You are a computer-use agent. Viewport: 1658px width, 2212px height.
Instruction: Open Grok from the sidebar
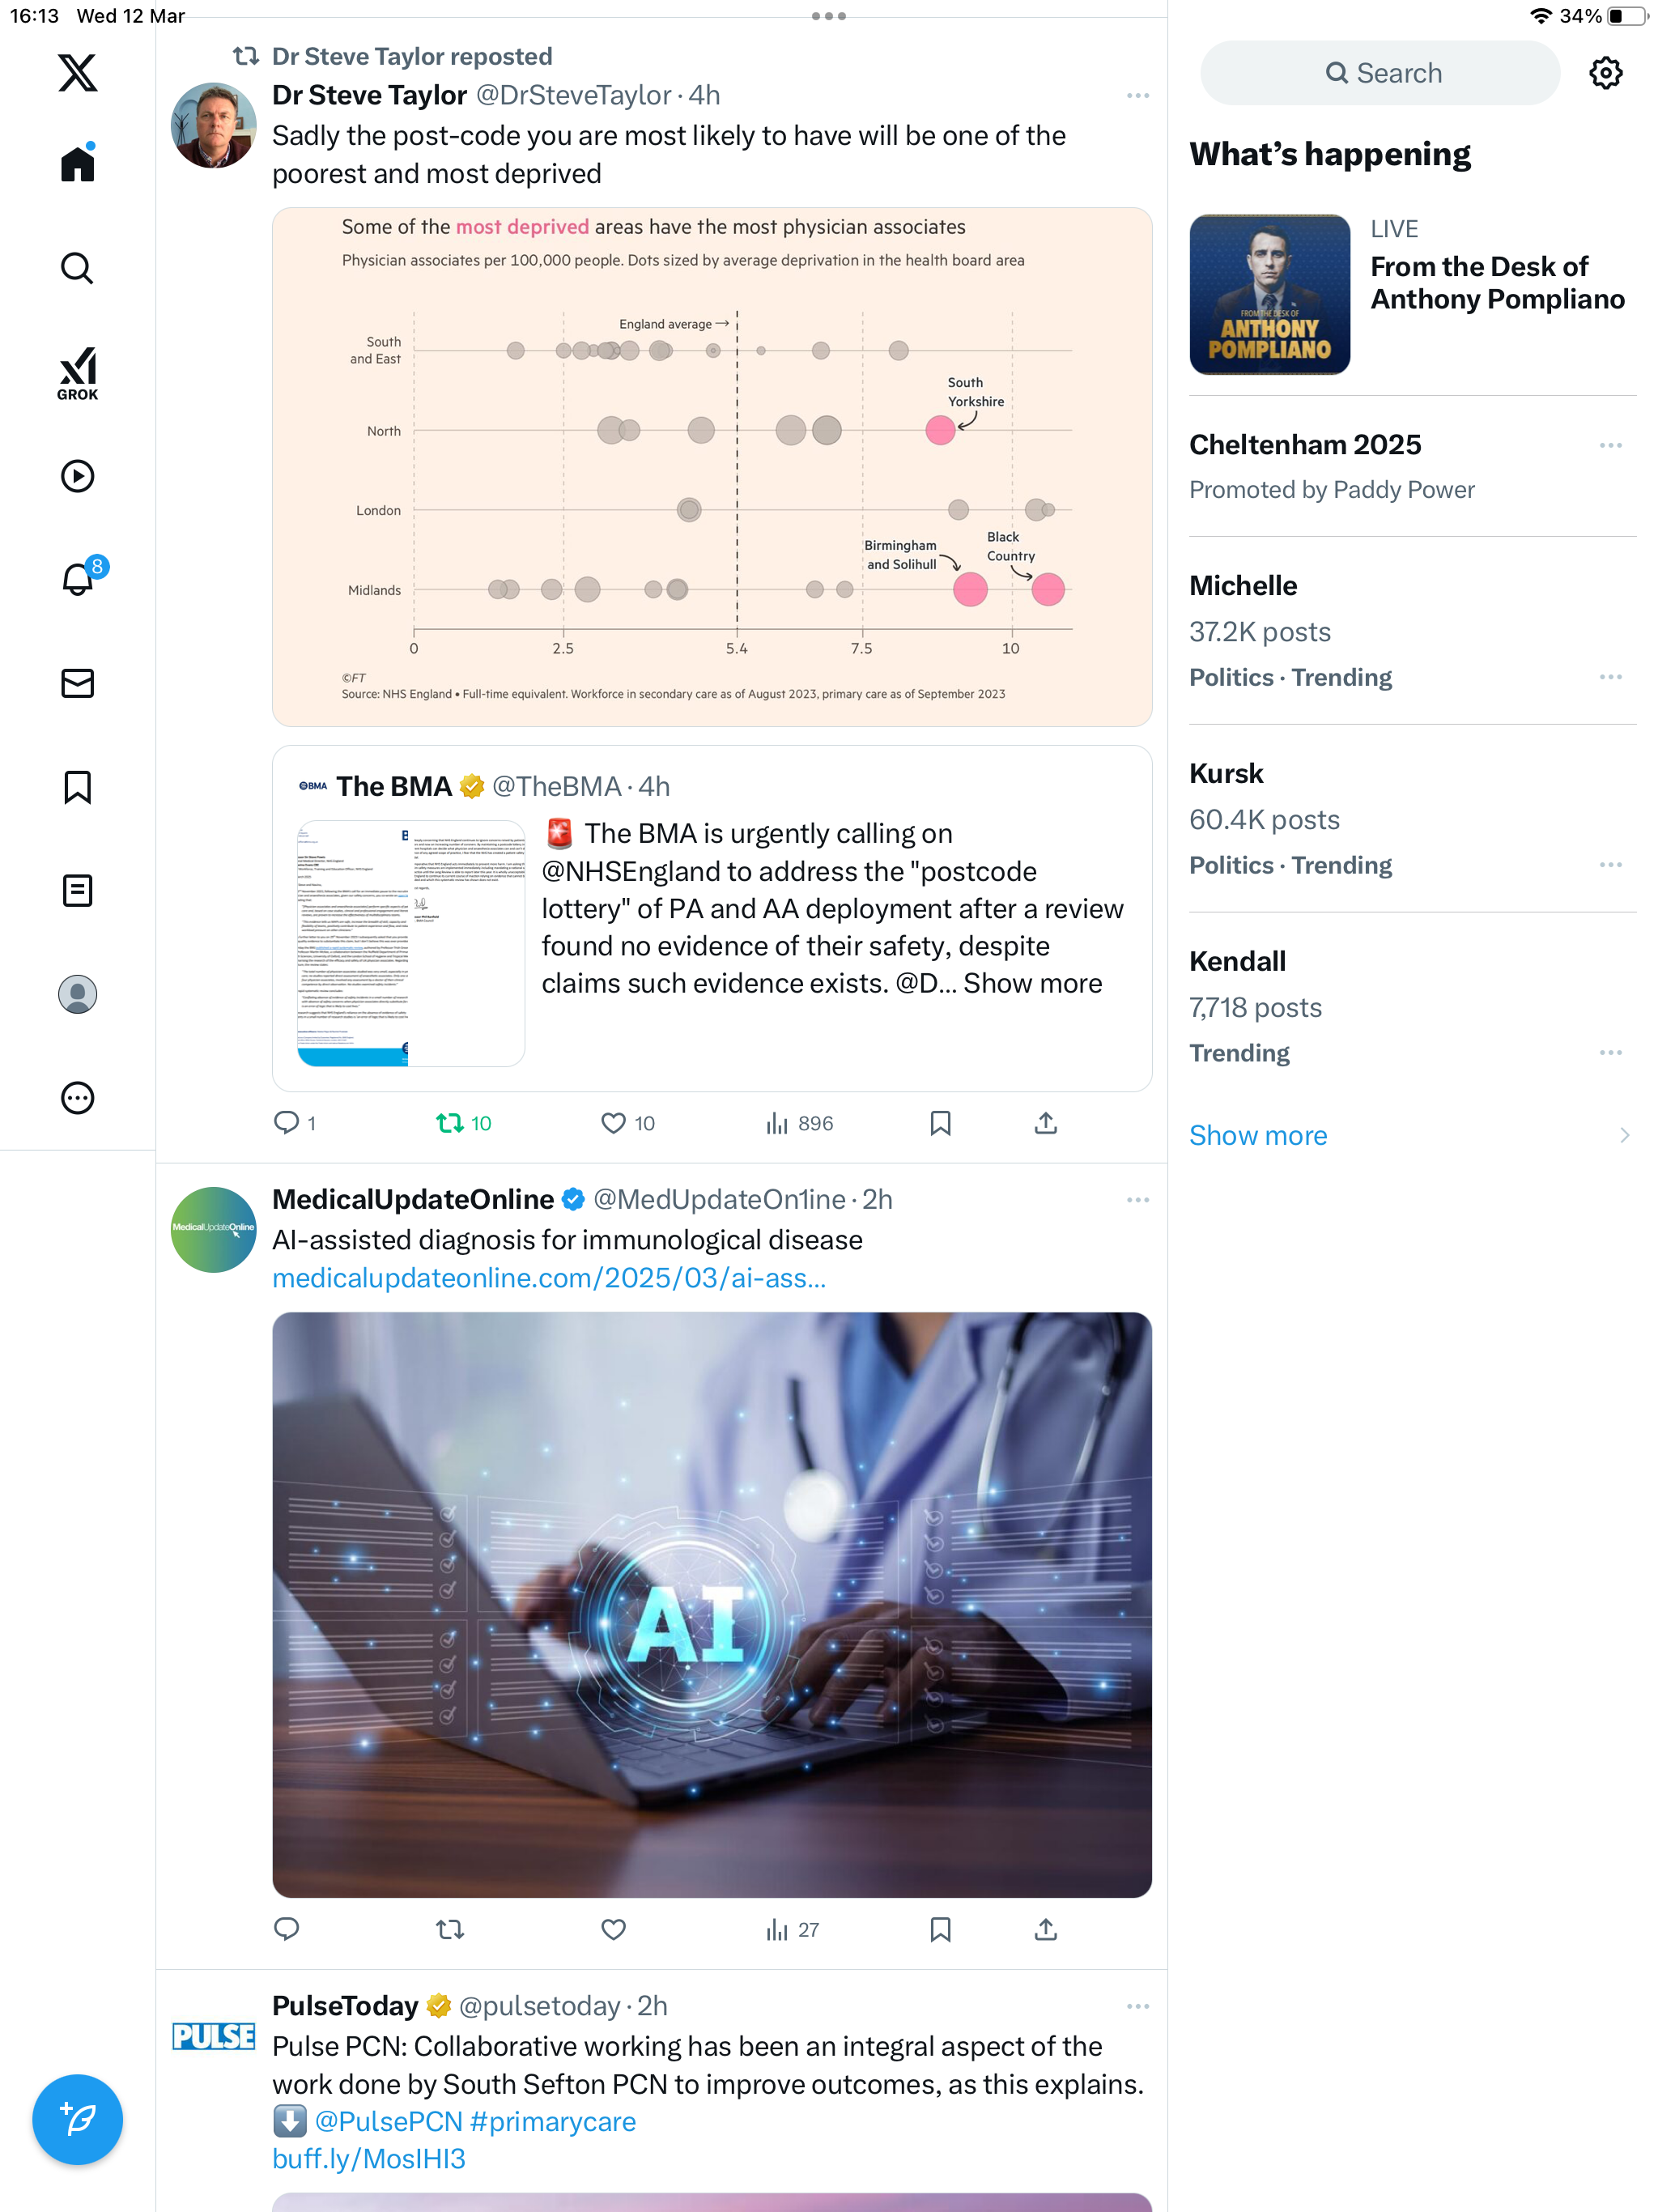pyautogui.click(x=77, y=373)
